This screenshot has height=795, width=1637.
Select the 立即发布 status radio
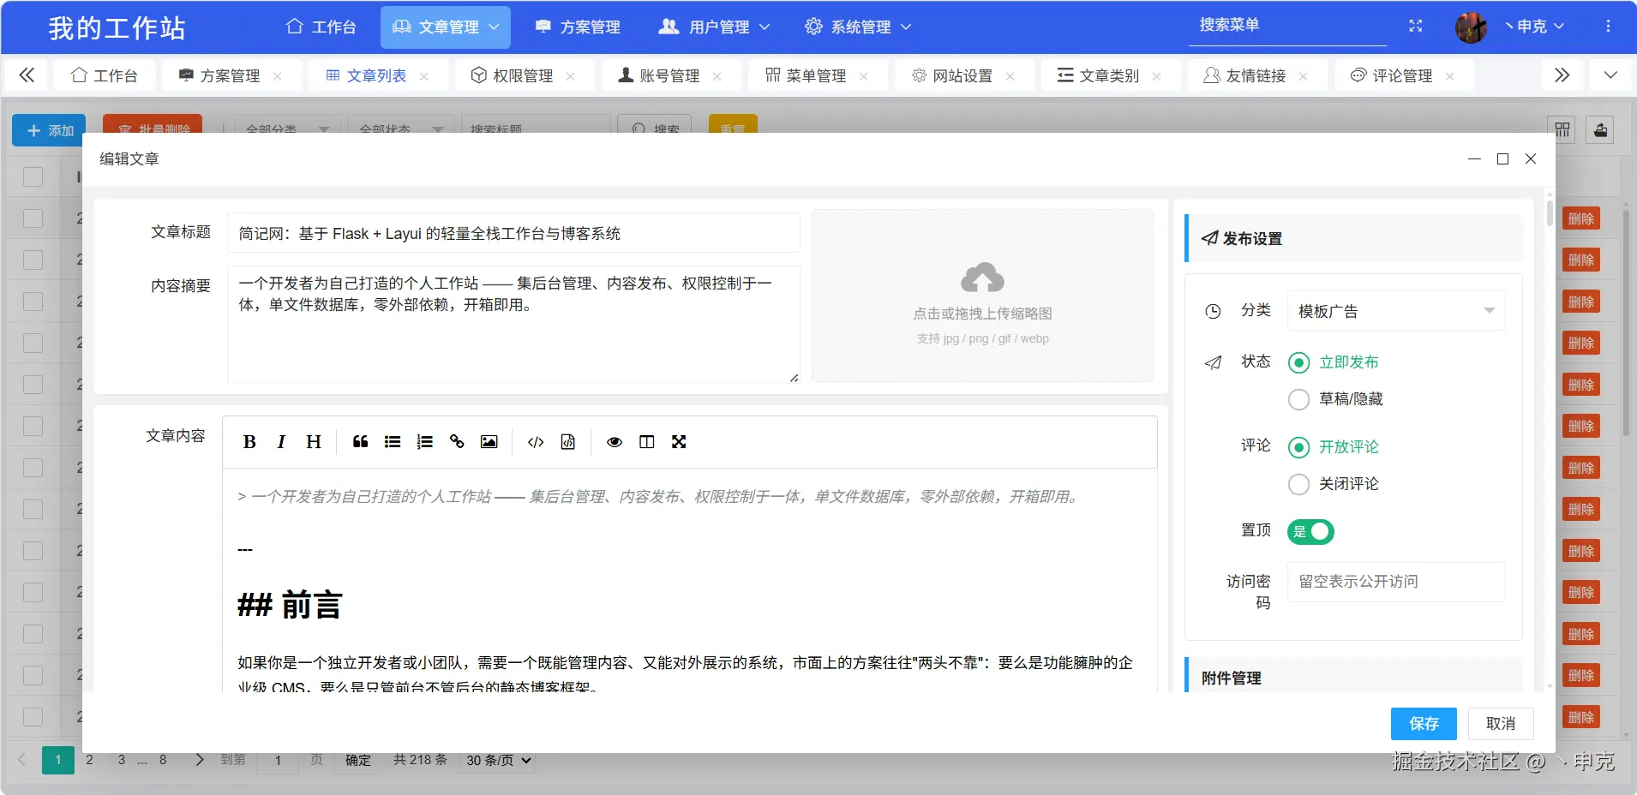point(1299,362)
